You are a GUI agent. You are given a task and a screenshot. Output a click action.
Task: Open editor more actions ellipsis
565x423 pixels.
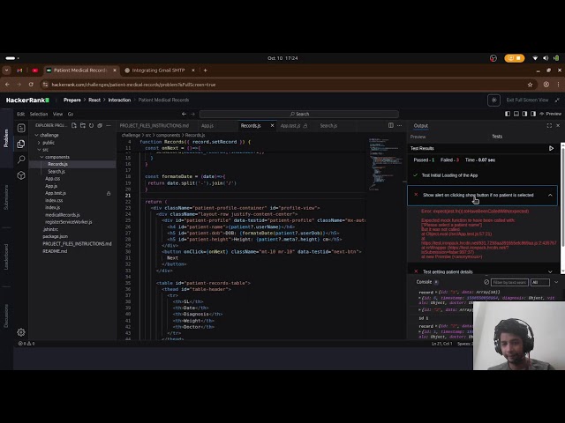[400, 125]
